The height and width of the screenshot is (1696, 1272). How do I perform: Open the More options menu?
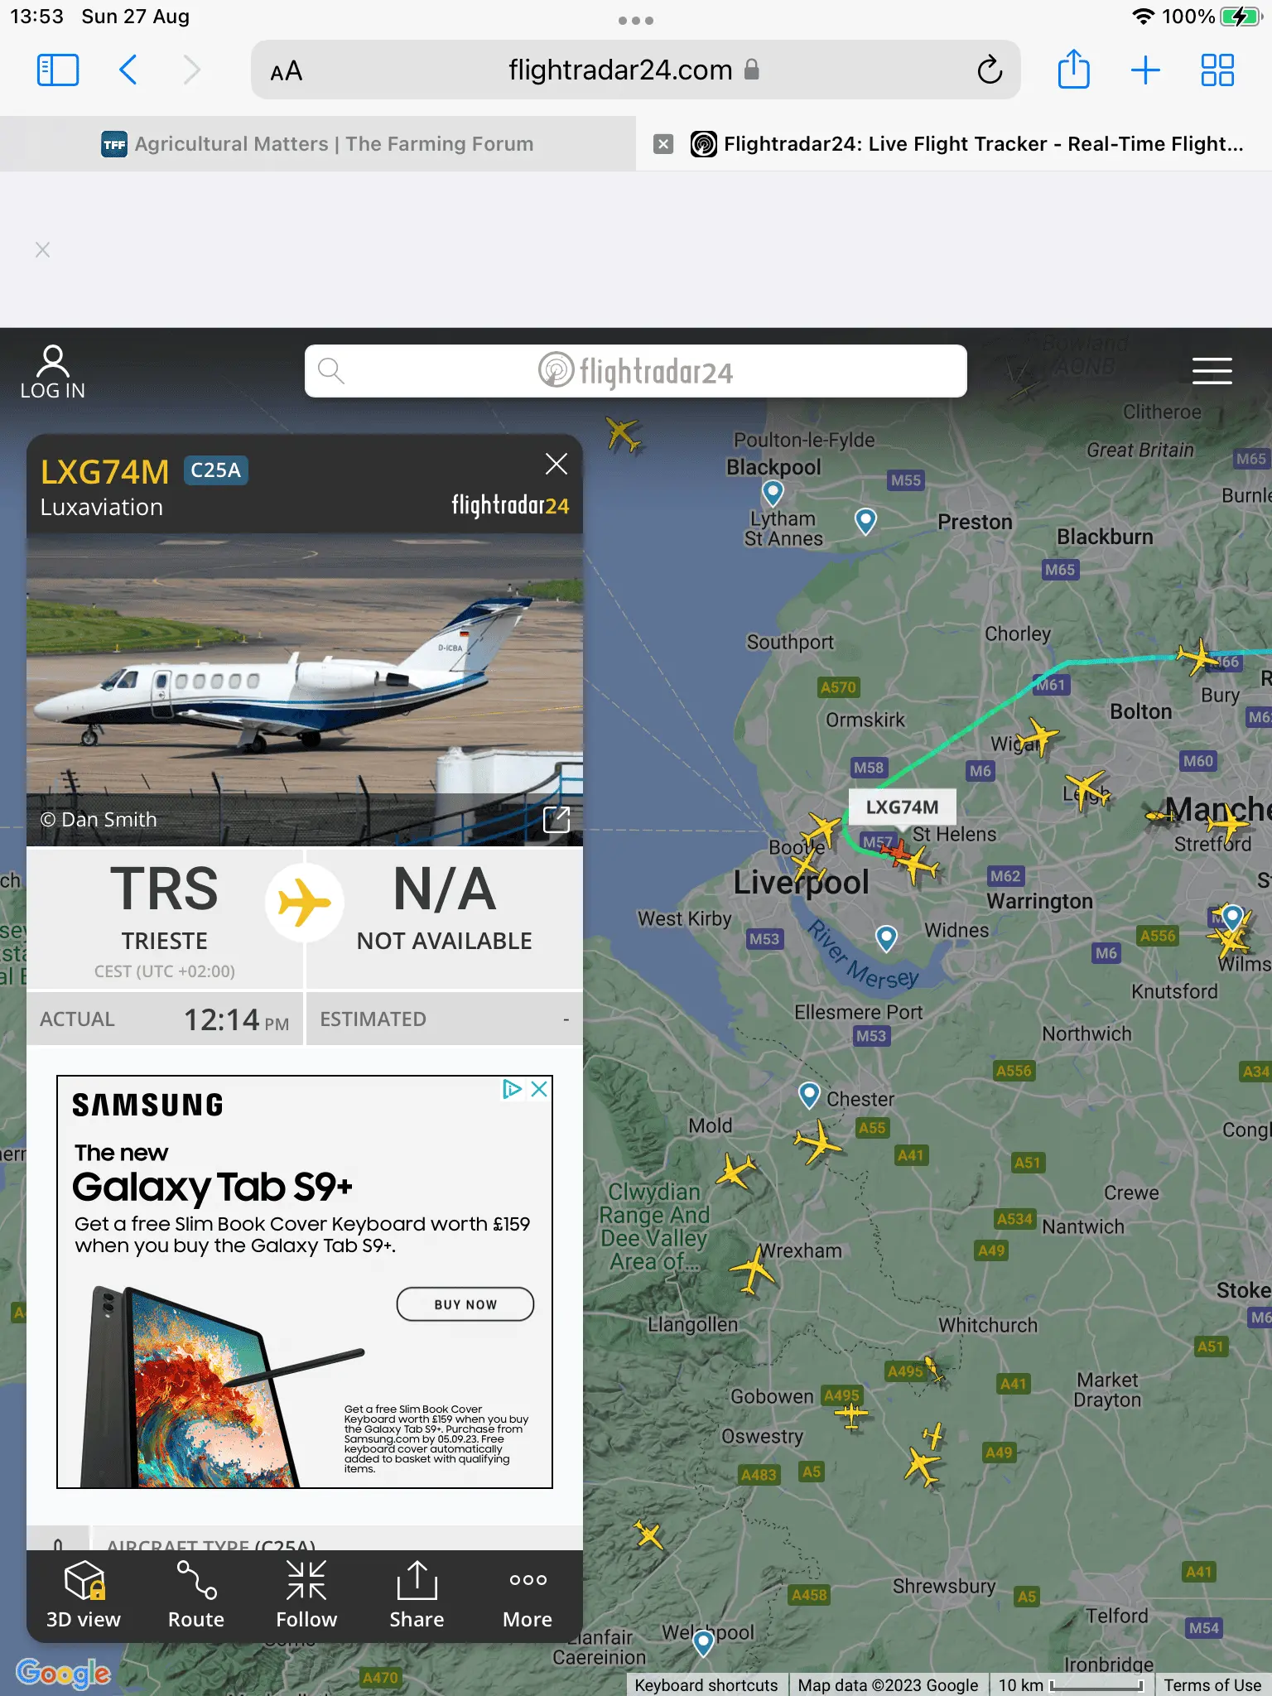[x=528, y=1595]
